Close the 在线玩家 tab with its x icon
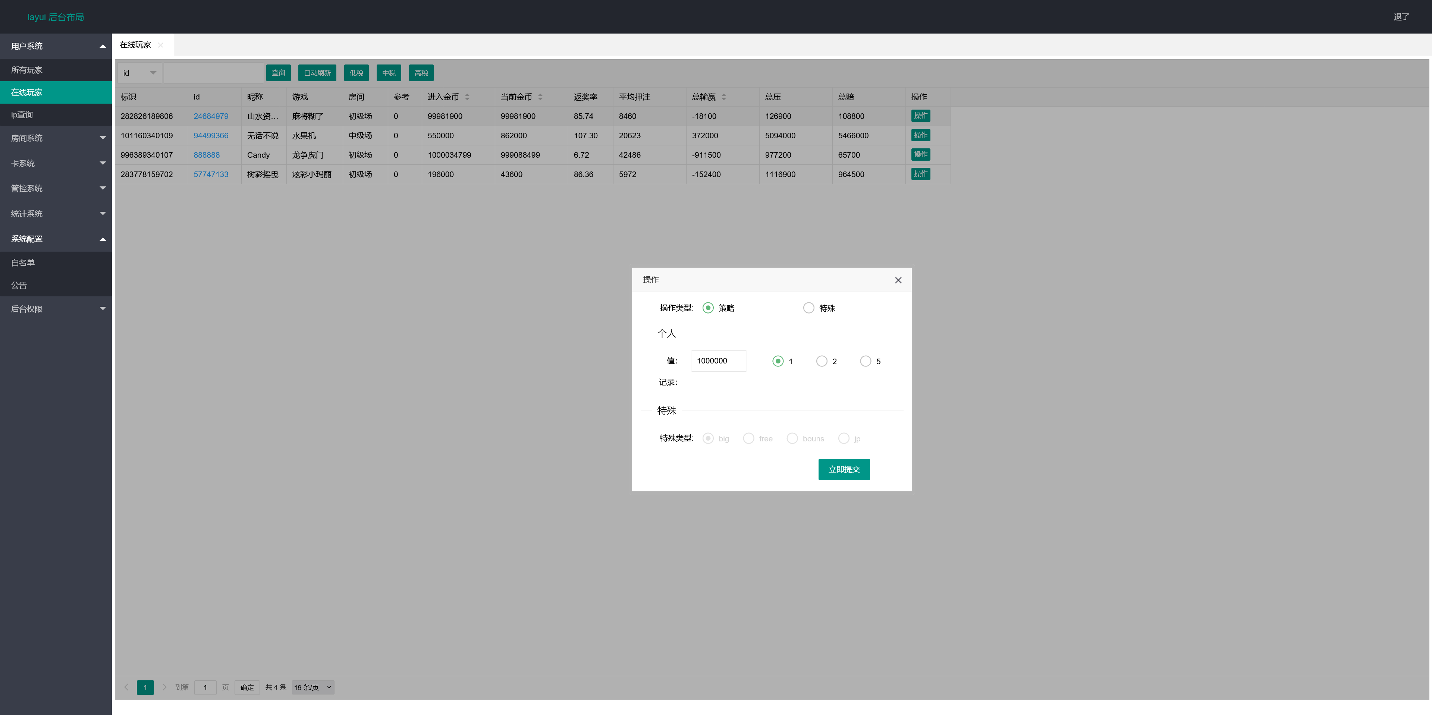 click(x=161, y=45)
